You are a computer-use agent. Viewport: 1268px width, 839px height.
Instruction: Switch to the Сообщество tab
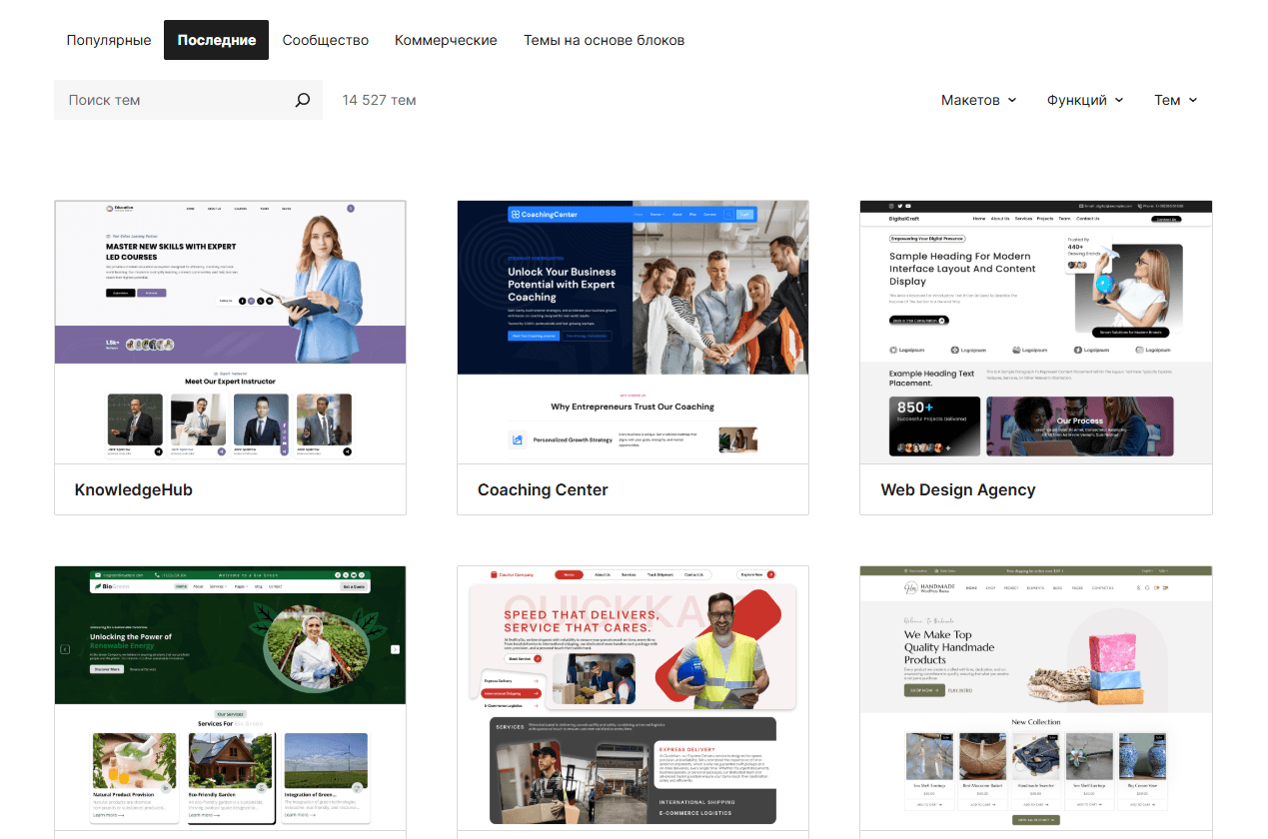[325, 40]
